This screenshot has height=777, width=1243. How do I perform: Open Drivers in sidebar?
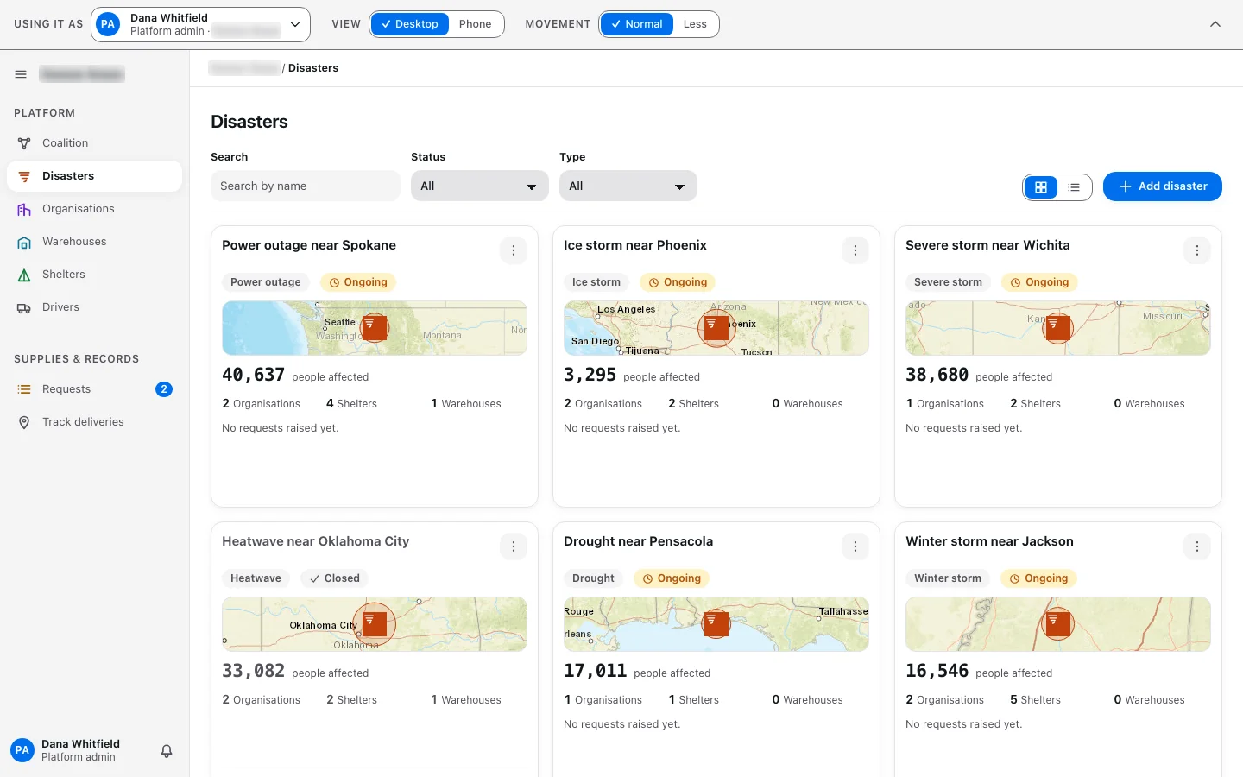pyautogui.click(x=94, y=307)
